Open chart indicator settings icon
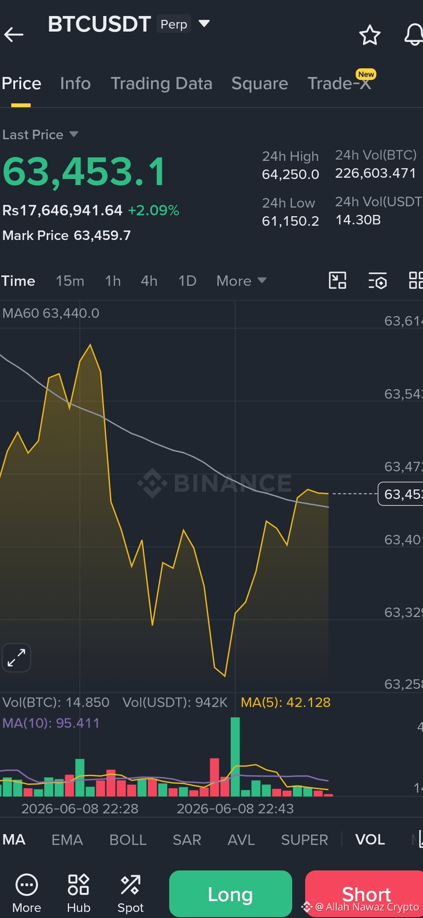Viewport: 423px width, 918px height. tap(378, 280)
